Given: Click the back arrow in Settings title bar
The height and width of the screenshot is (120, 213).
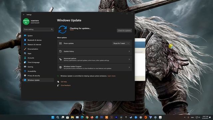Looking at the screenshot, I should tap(24, 15).
